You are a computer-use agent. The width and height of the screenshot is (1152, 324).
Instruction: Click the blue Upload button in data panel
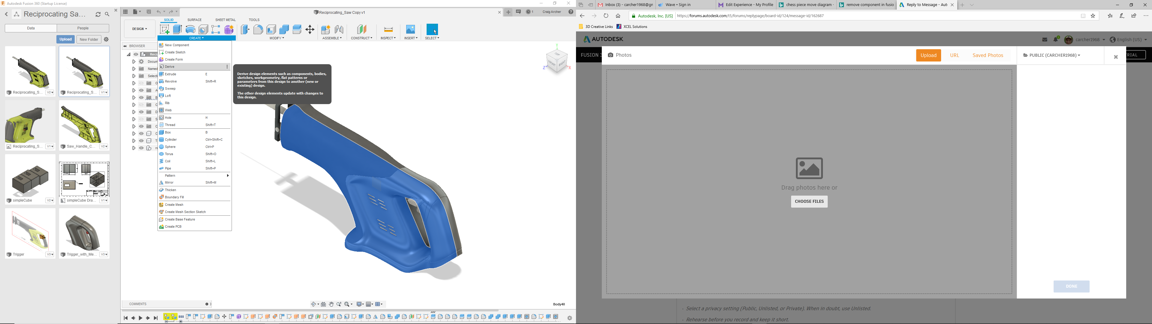pos(65,39)
